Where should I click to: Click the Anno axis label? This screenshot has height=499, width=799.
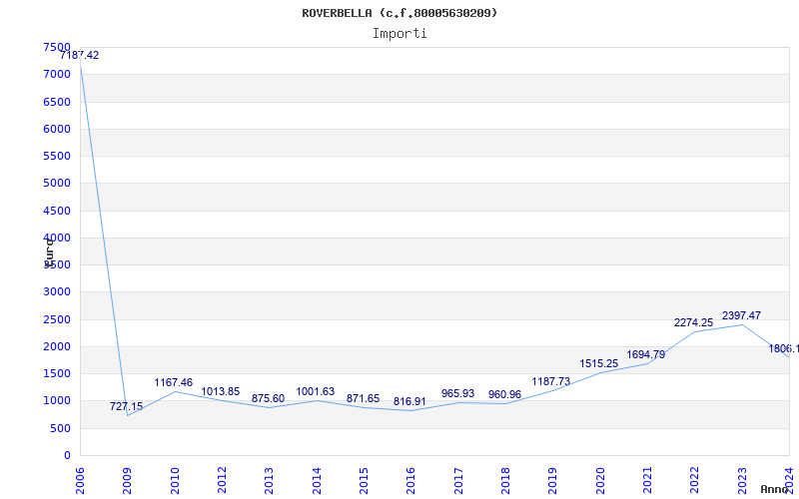click(775, 490)
